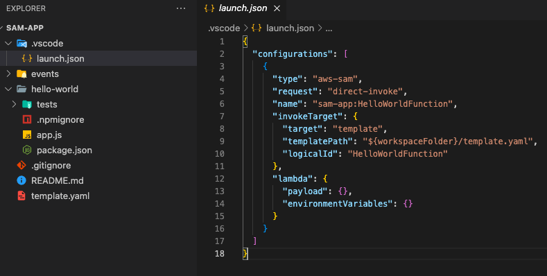The width and height of the screenshot is (547, 276).
Task: Click line number 1 in gutter
Action: [x=223, y=42]
